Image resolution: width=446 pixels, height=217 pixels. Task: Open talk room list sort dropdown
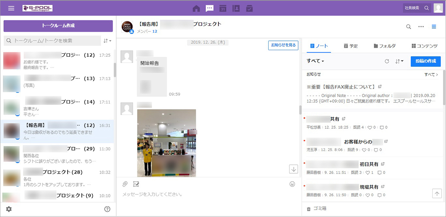tap(107, 40)
